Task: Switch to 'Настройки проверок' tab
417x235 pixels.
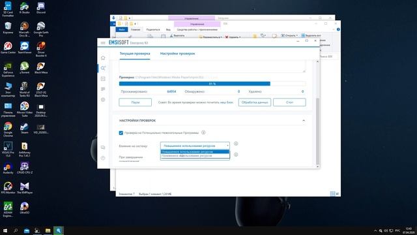Action: click(x=177, y=54)
